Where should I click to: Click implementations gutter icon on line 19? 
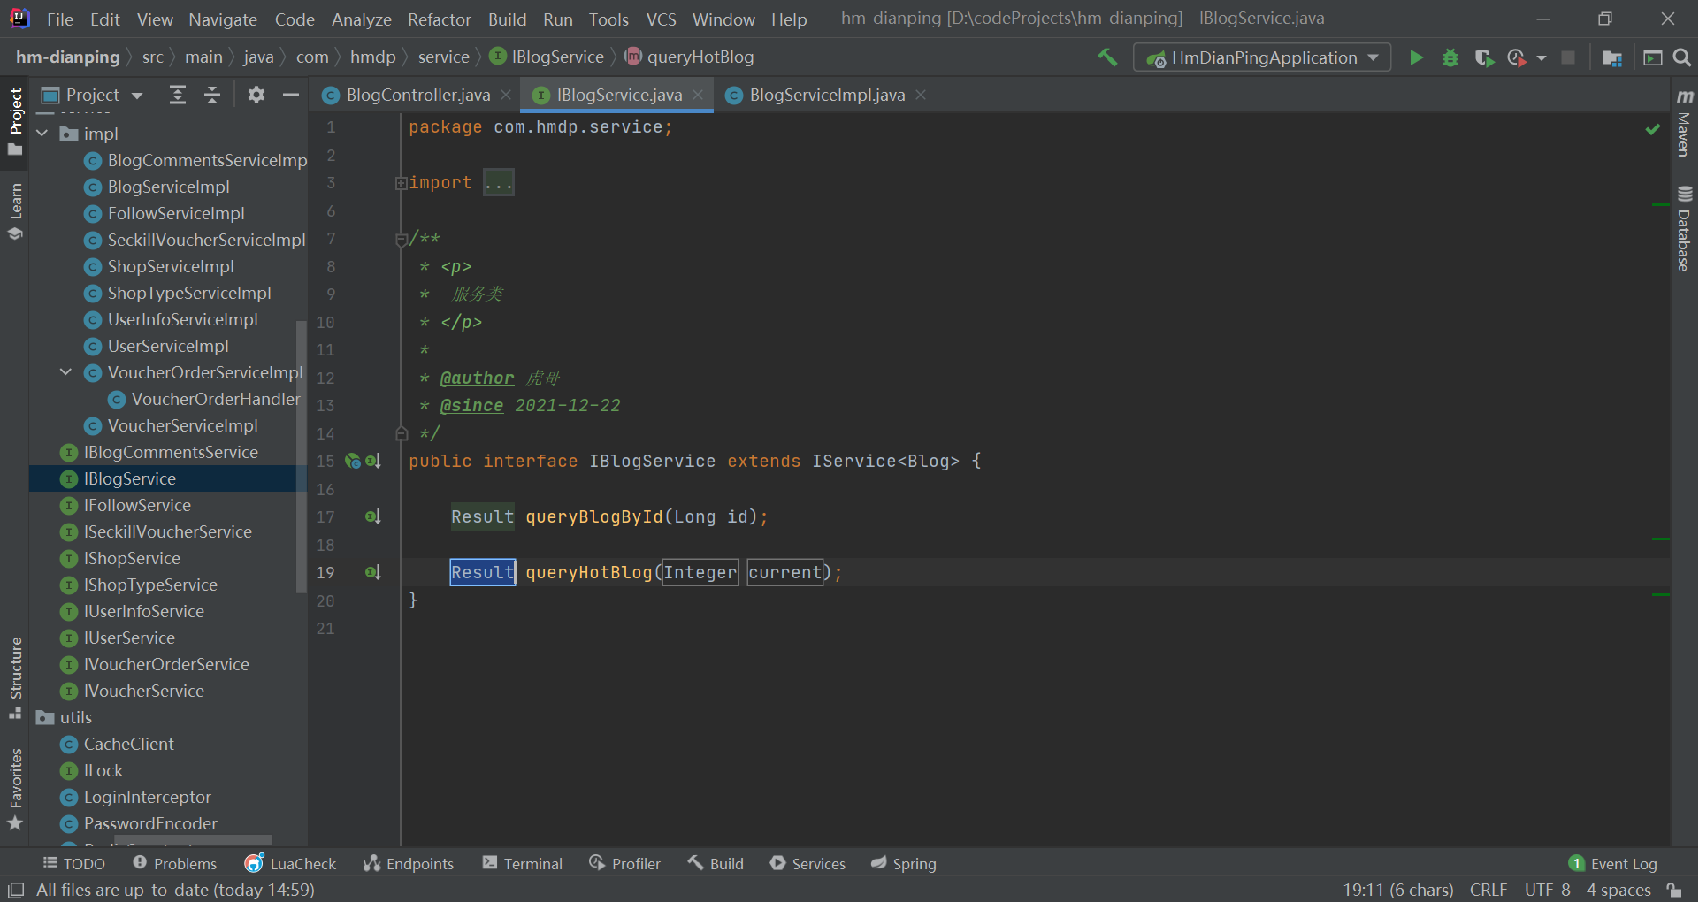pyautogui.click(x=373, y=572)
